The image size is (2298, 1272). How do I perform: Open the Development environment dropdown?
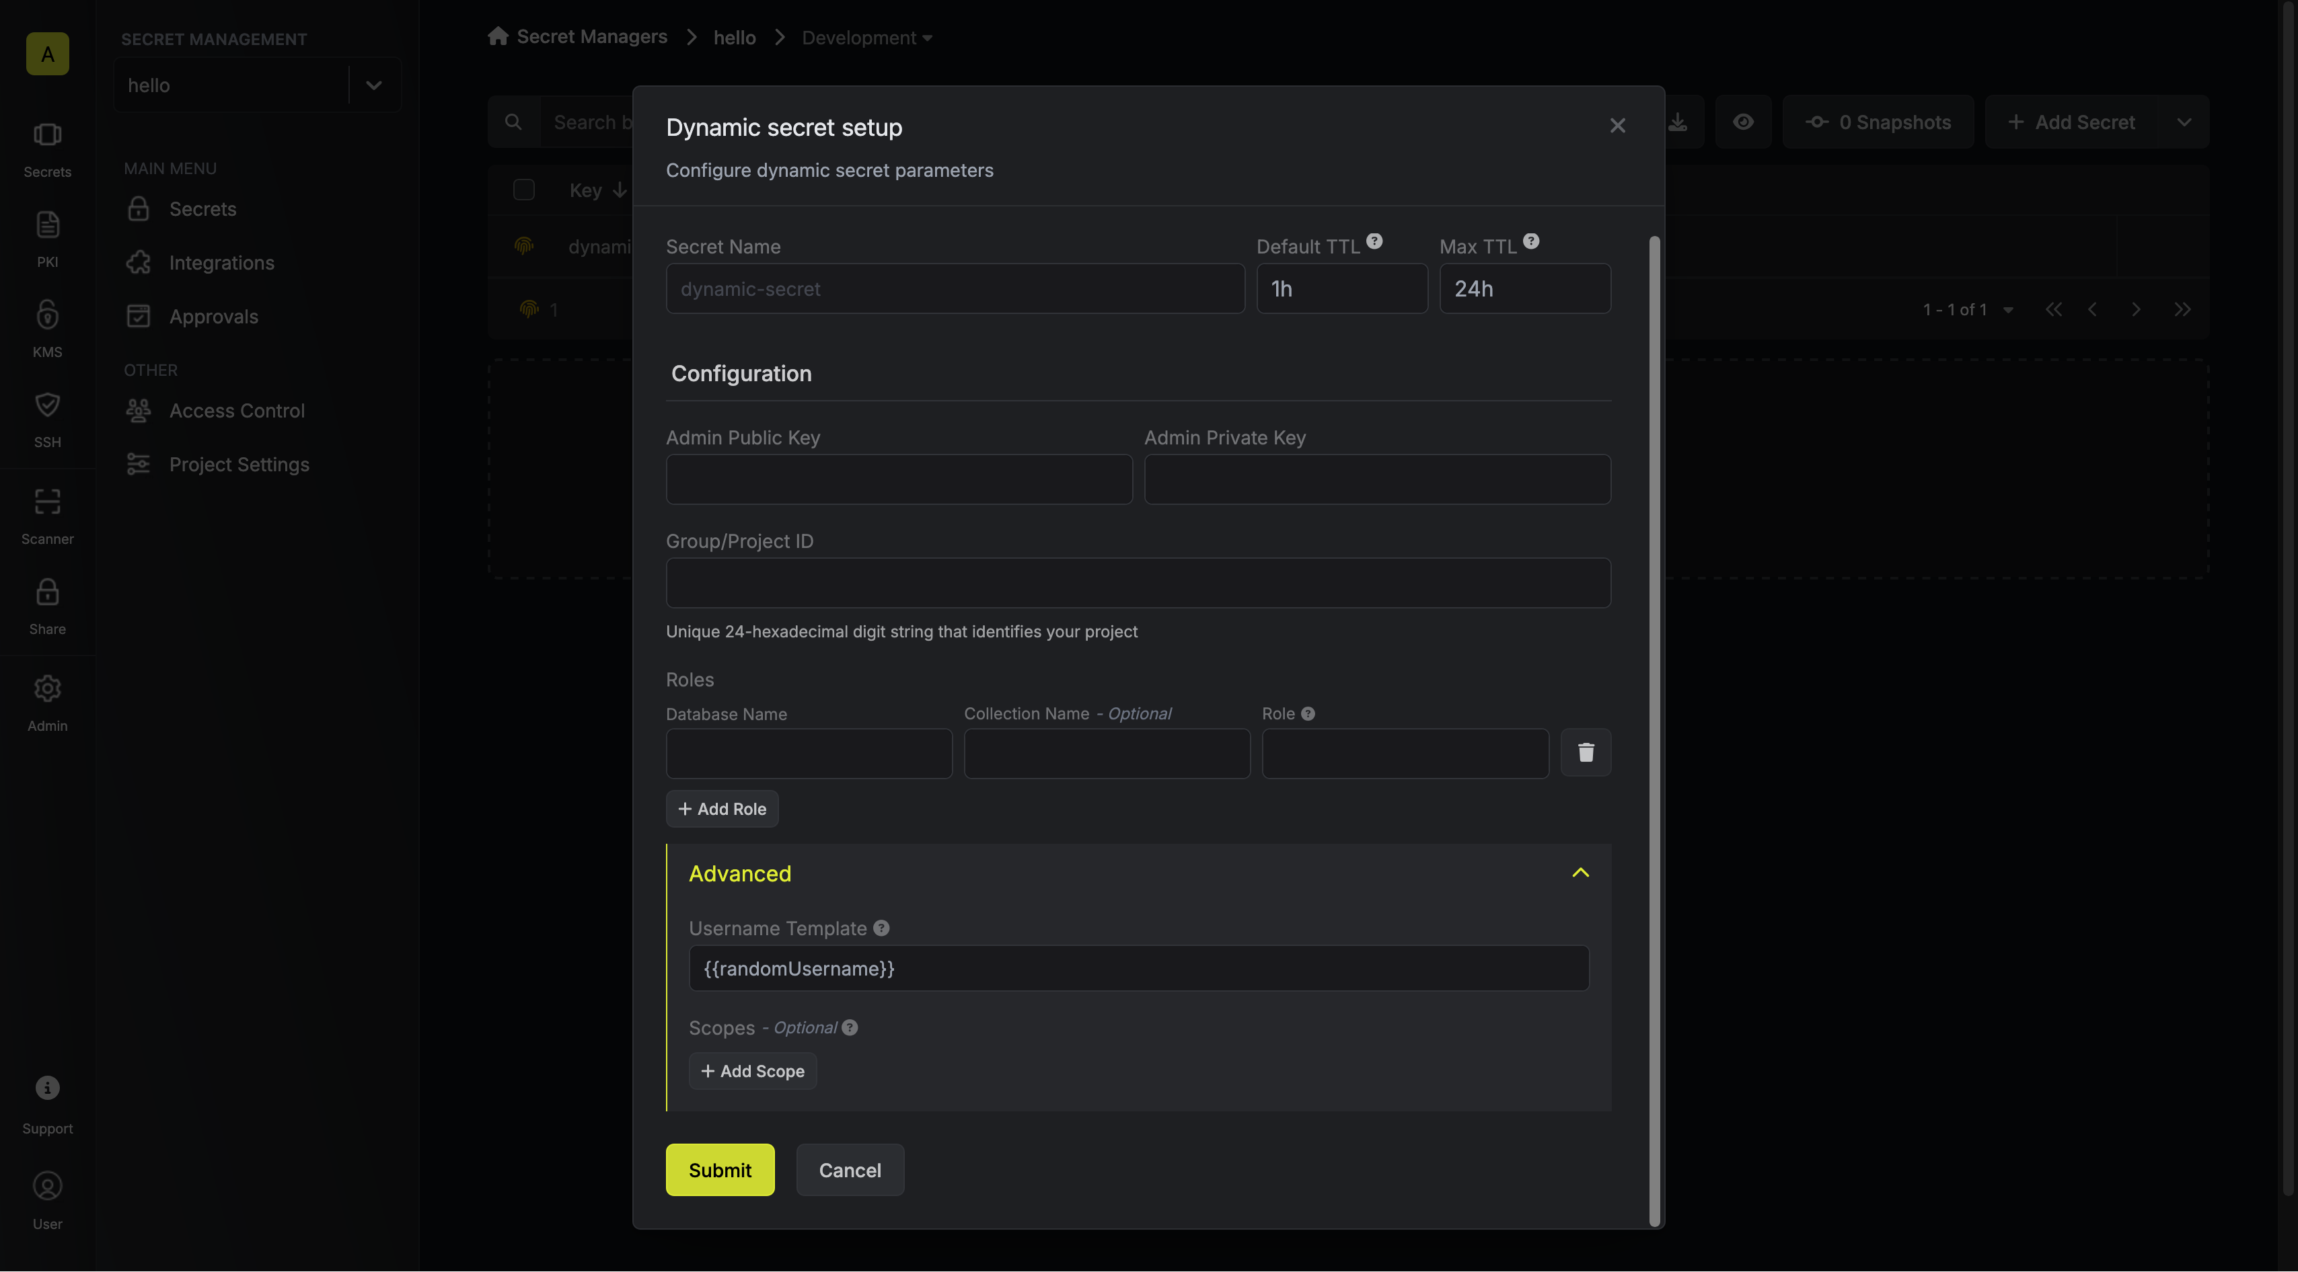pyautogui.click(x=866, y=38)
